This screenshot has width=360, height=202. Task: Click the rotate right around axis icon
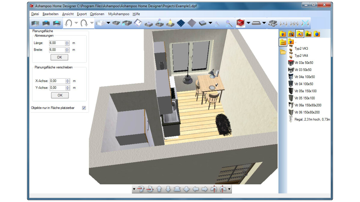(223, 189)
